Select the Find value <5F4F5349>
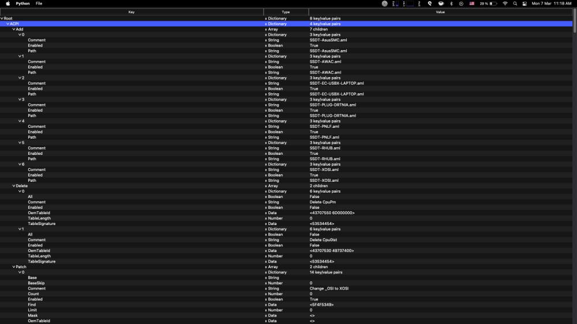 tap(321, 304)
